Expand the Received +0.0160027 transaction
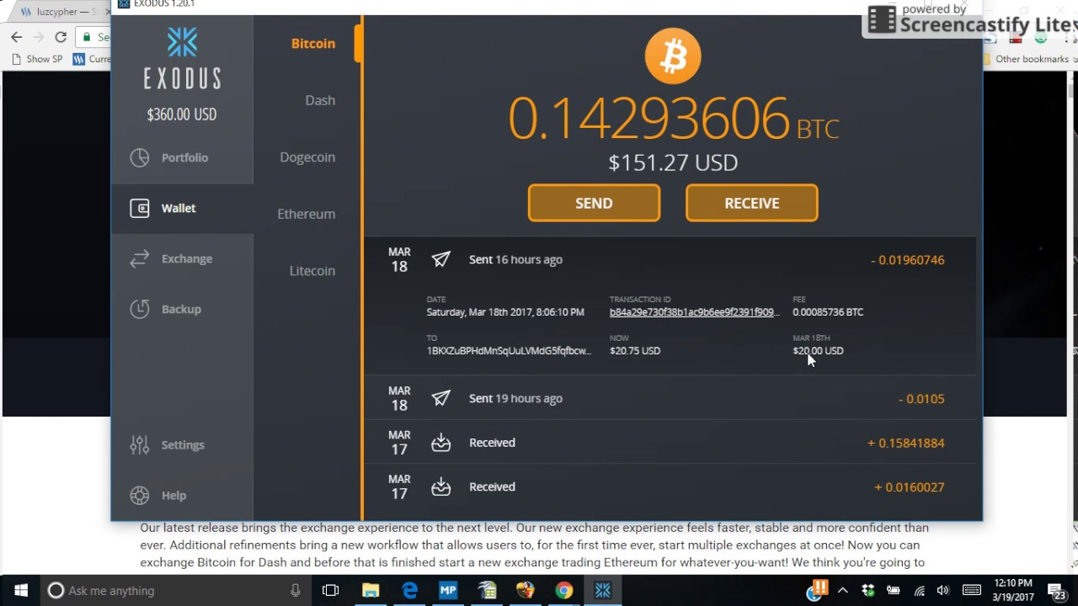This screenshot has width=1078, height=606. 670,486
